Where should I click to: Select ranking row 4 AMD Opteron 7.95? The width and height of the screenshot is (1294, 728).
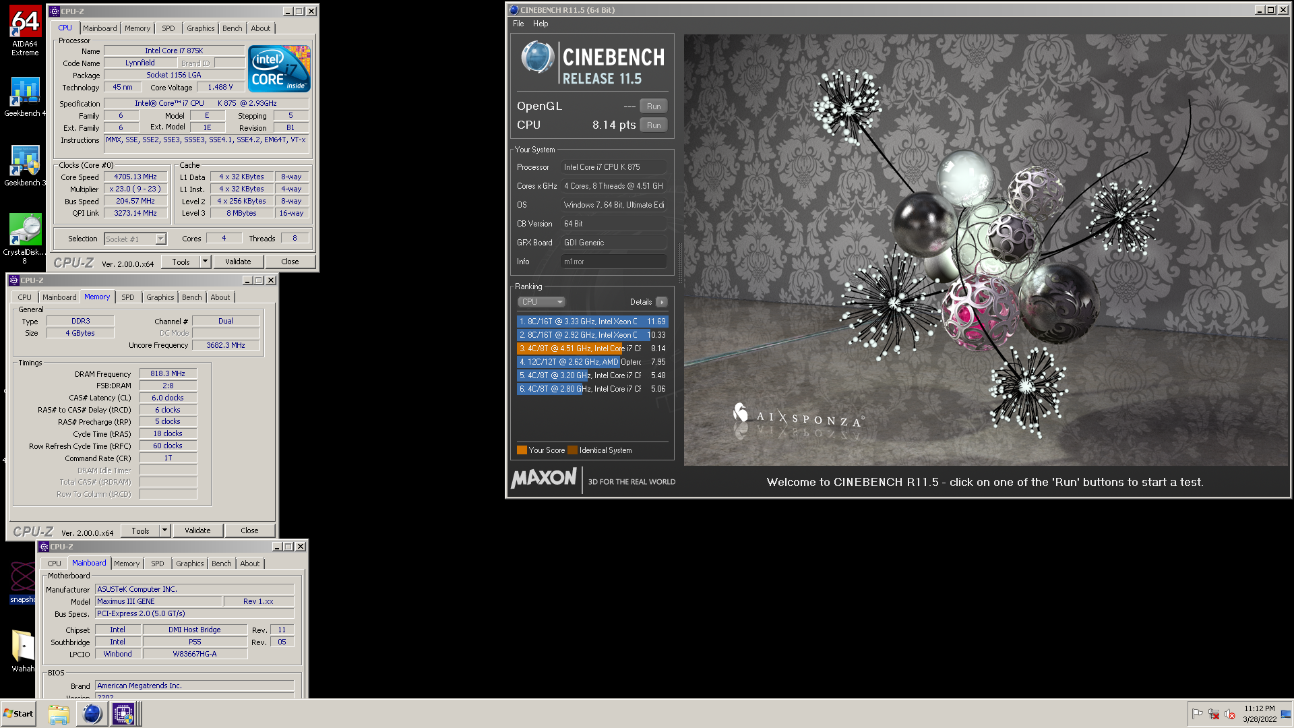592,362
